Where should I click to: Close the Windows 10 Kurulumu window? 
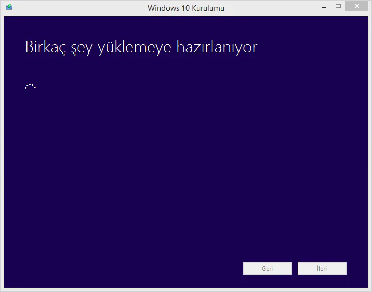(356, 6)
